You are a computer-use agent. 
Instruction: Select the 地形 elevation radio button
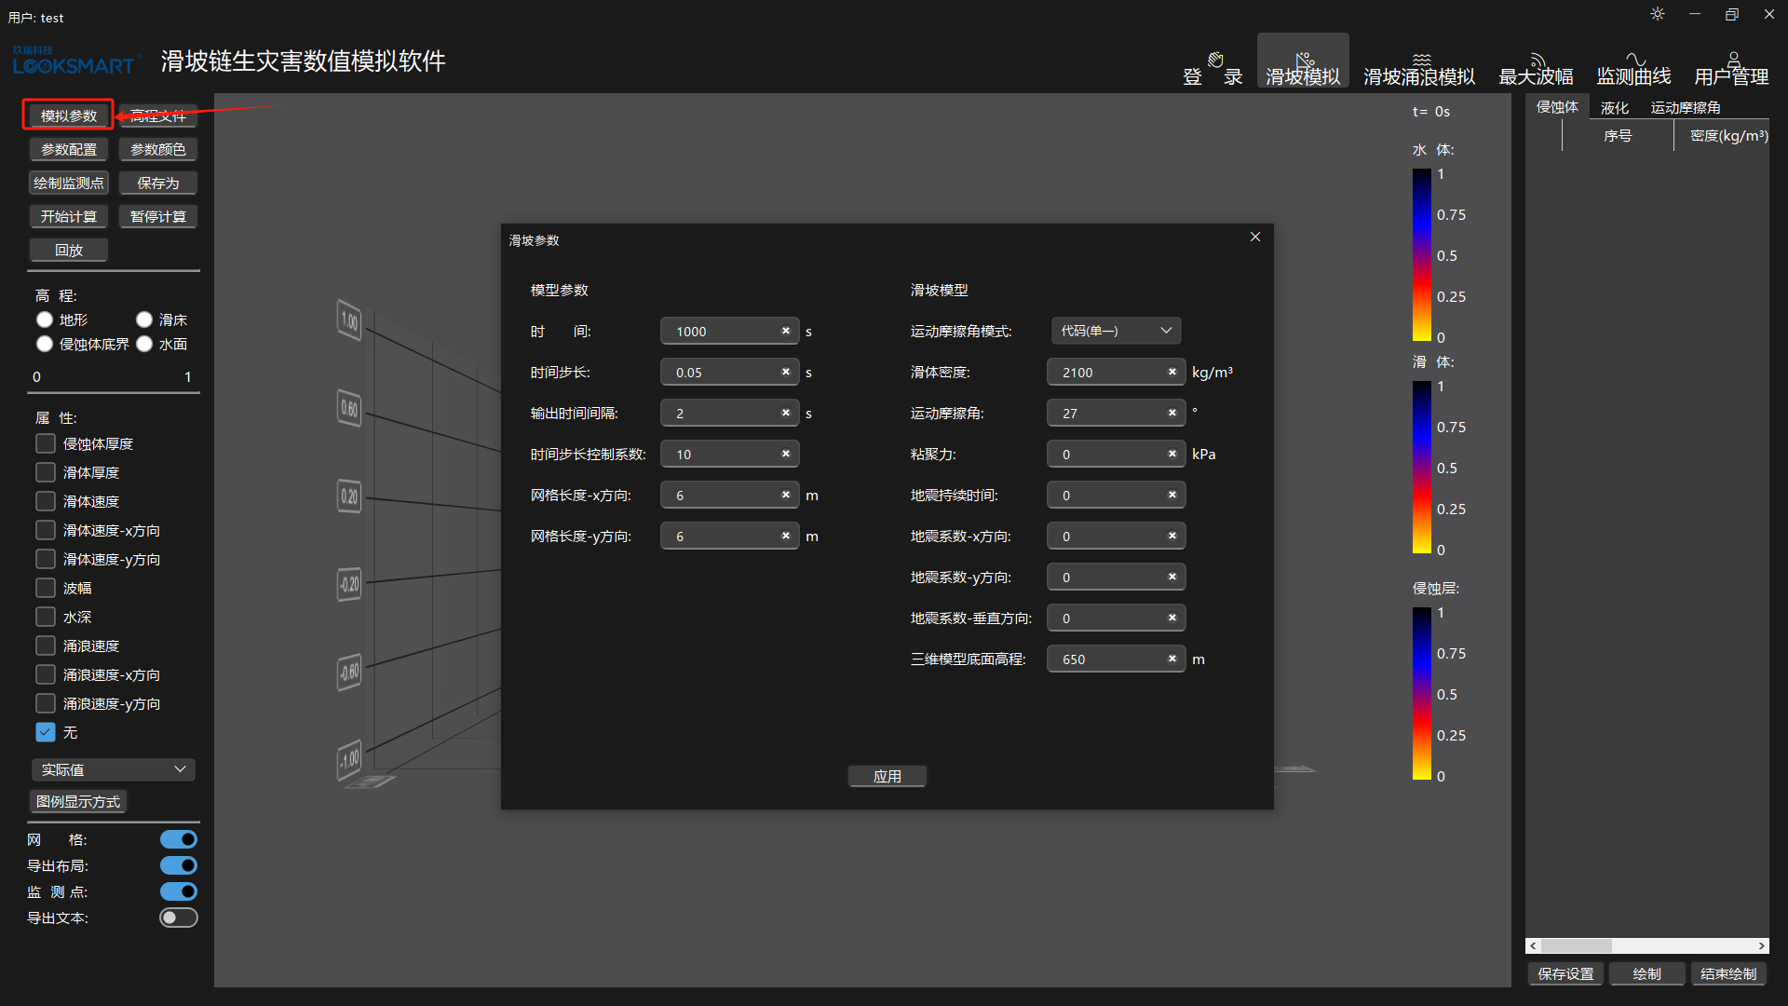[x=45, y=319]
